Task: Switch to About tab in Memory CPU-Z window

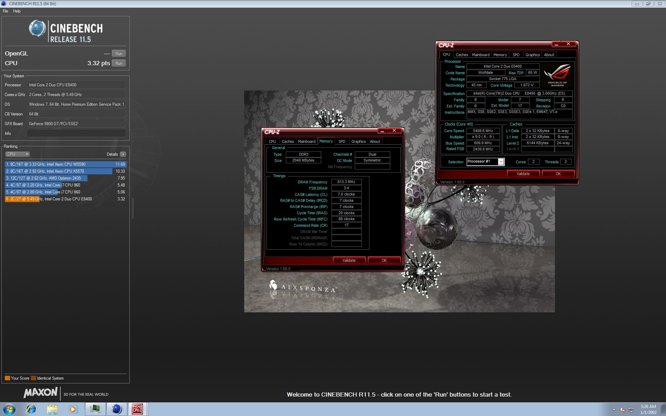Action: [x=375, y=141]
